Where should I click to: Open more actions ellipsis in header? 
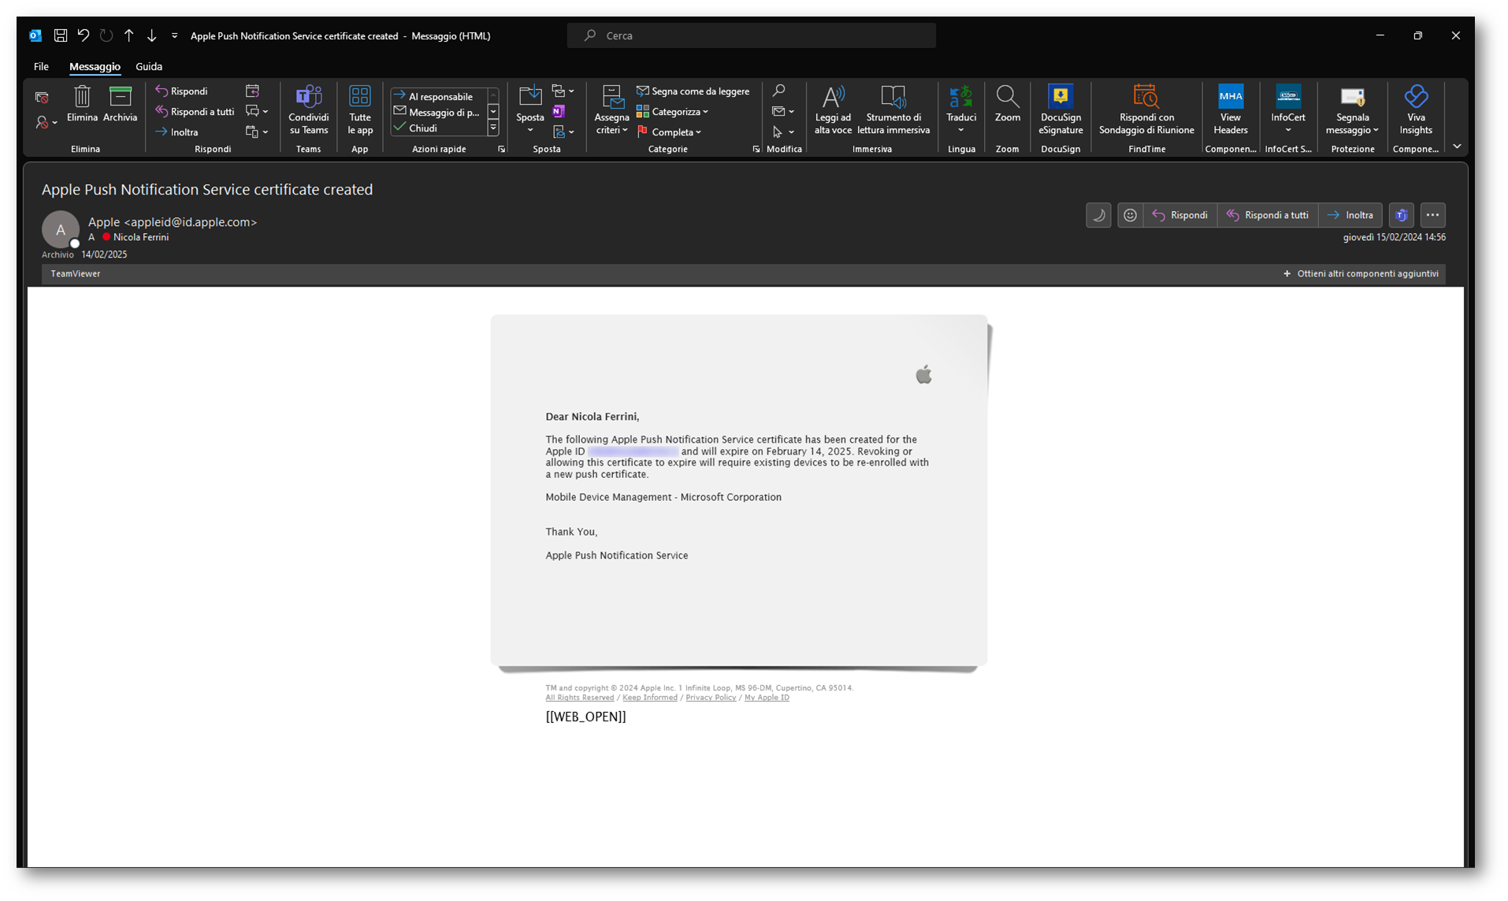1433,215
